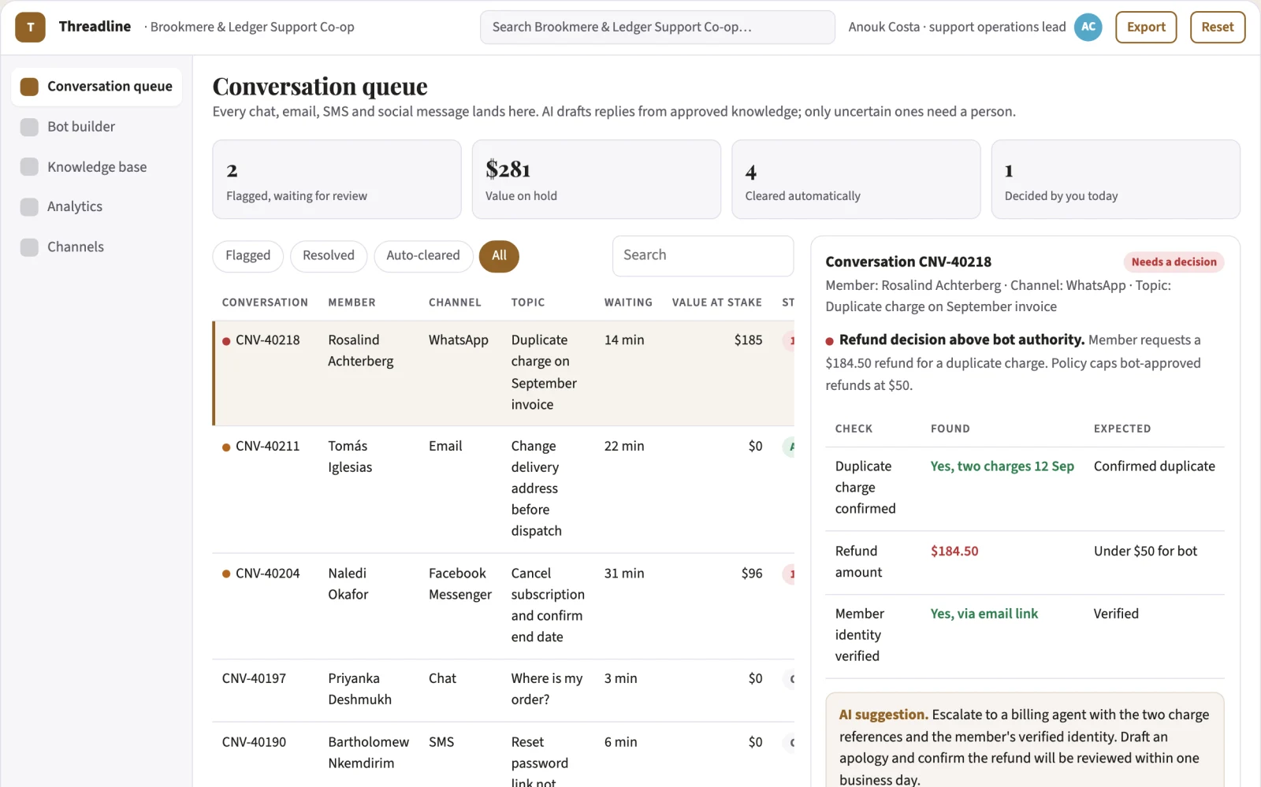
Task: Select conversation CNV-40218
Action: (504, 373)
